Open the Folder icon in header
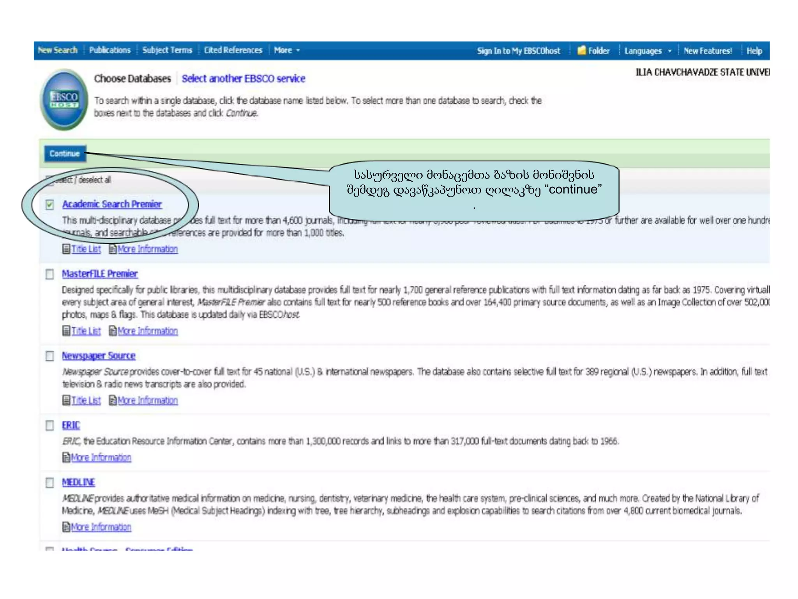 click(x=581, y=51)
